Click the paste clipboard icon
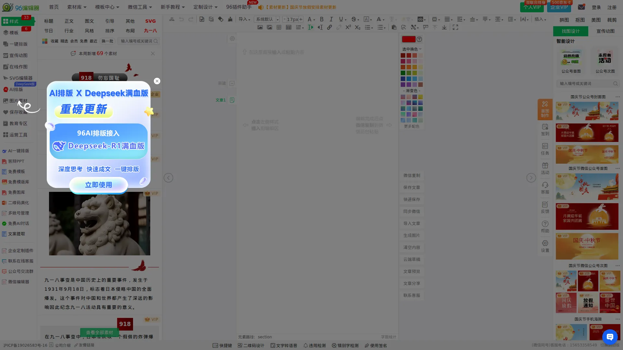The image size is (623, 350). 394,28
